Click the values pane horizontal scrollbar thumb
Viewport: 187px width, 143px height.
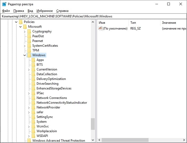(125, 140)
